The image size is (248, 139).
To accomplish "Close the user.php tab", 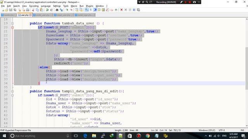I will click(x=30, y=15).
